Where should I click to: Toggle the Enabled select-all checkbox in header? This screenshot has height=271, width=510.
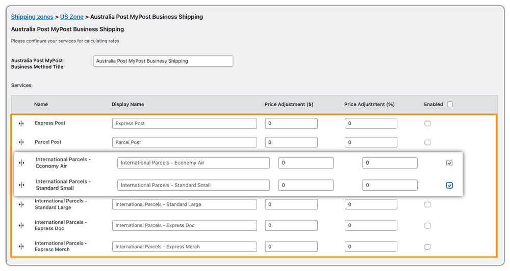(x=450, y=104)
